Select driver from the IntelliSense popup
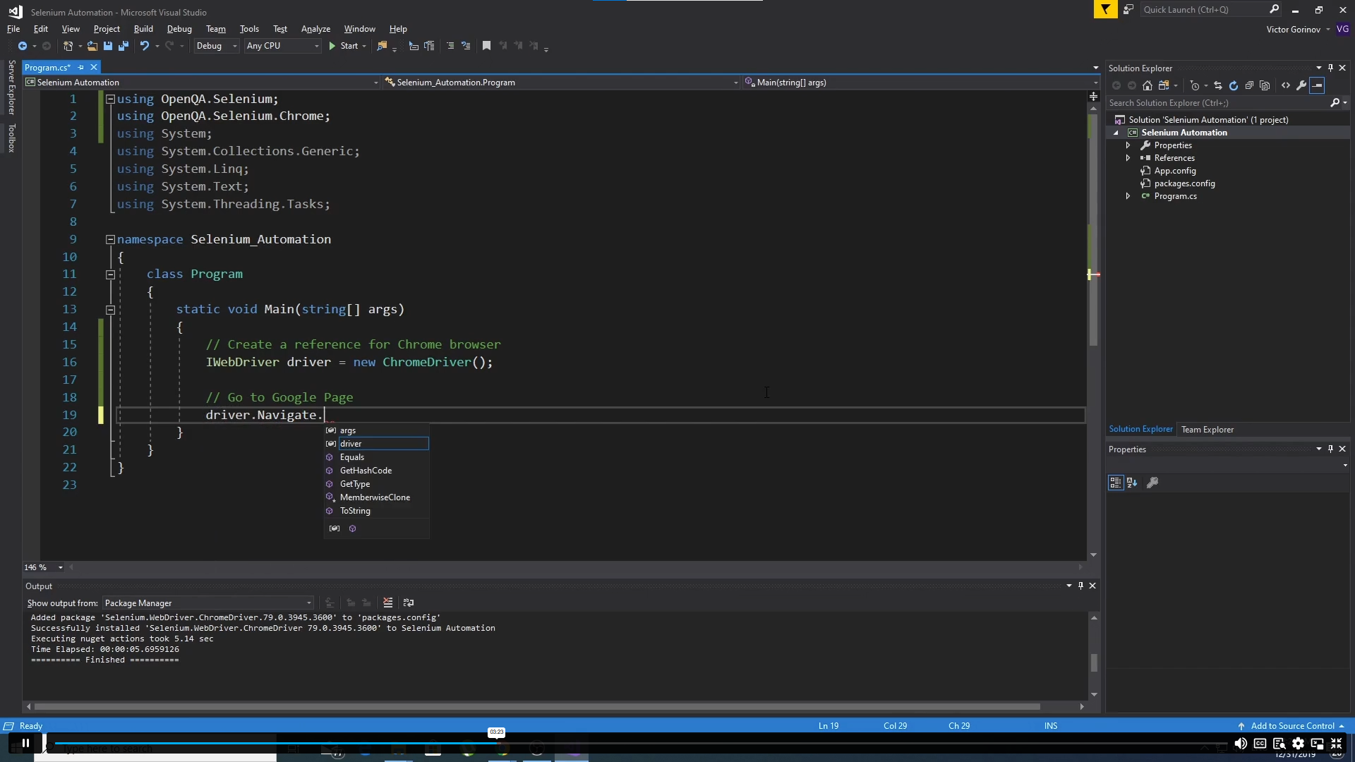The width and height of the screenshot is (1355, 762). pos(351,443)
